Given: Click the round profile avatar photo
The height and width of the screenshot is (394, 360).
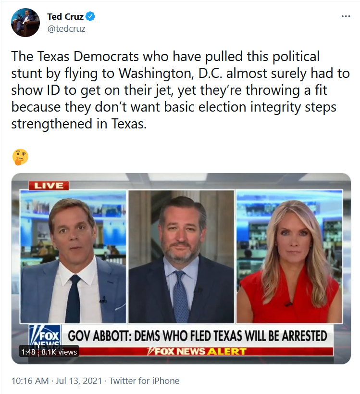Looking at the screenshot, I should tap(25, 23).
